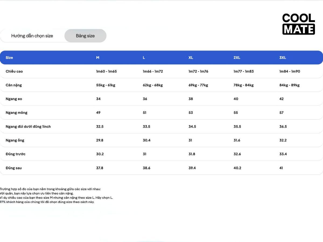
Task: Click the XL size column header
Action: pos(191,58)
